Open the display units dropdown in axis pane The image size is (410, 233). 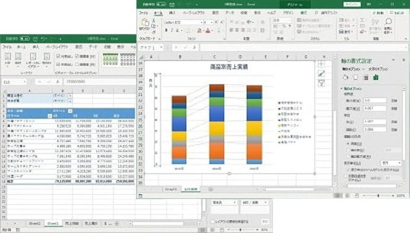click(x=391, y=163)
